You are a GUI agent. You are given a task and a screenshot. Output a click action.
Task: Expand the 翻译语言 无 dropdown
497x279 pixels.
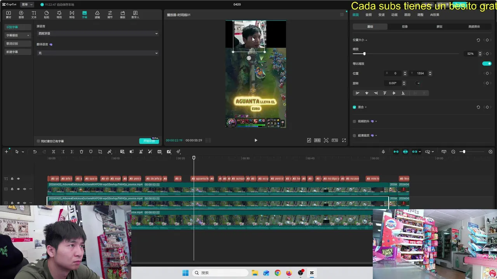pos(97,53)
